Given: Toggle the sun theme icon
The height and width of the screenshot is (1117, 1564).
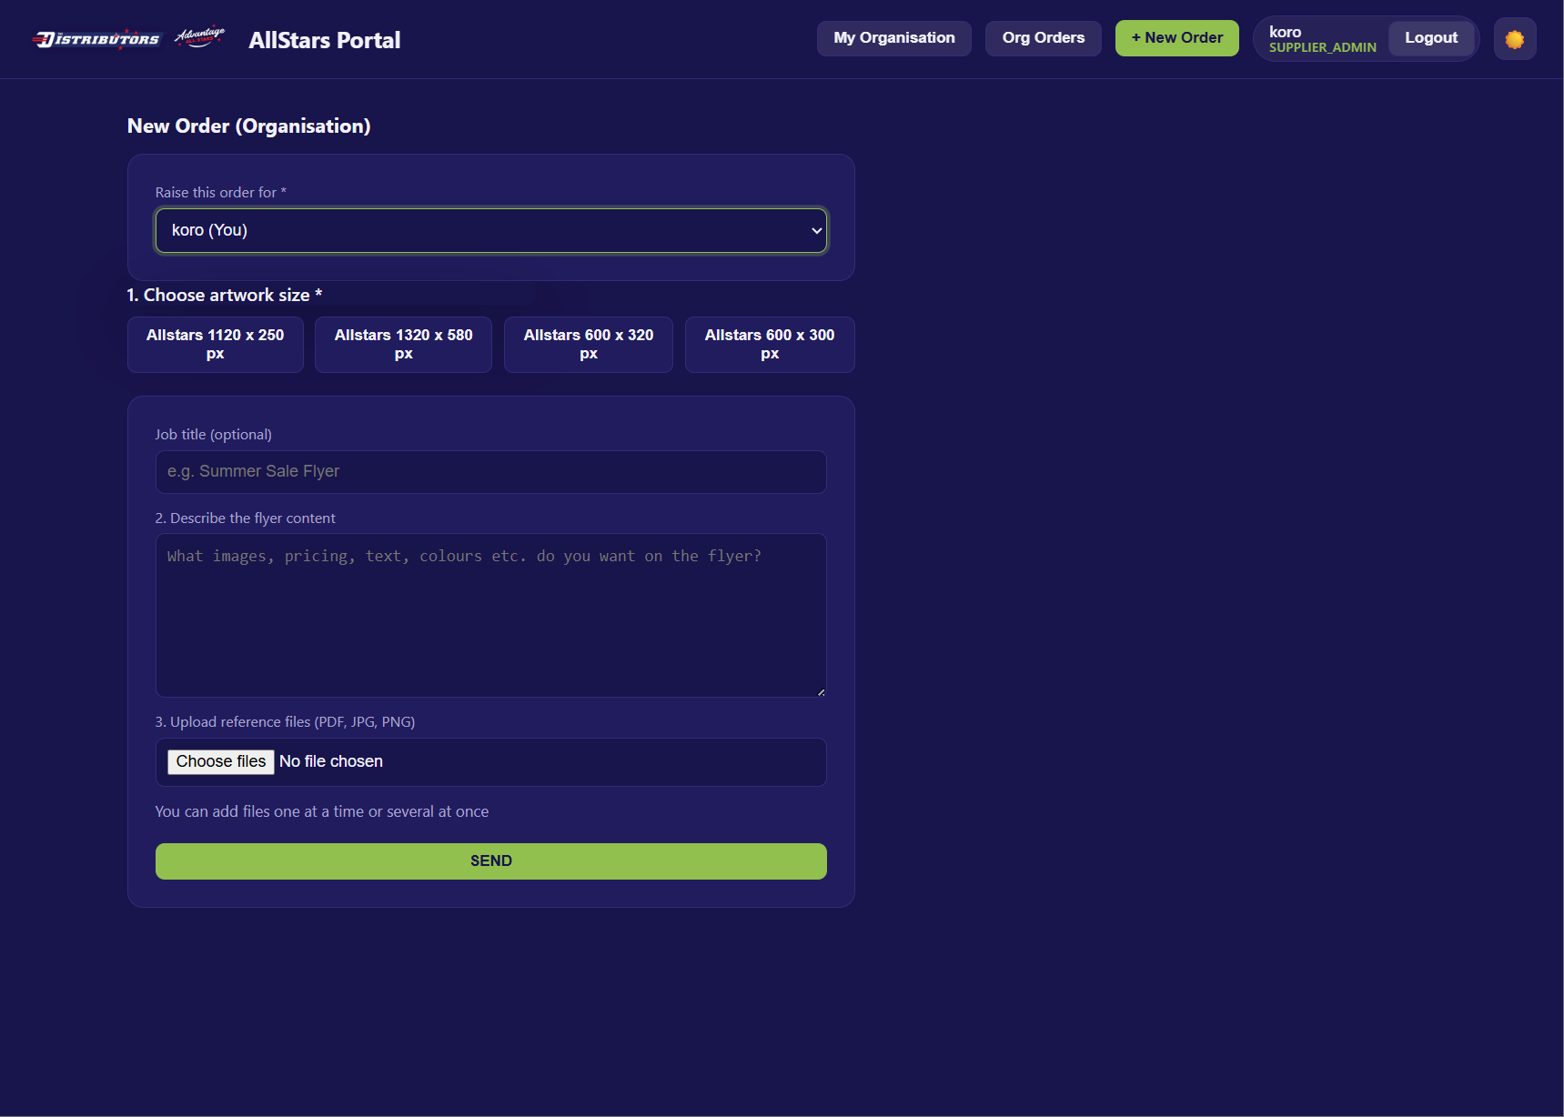Looking at the screenshot, I should click(x=1515, y=39).
